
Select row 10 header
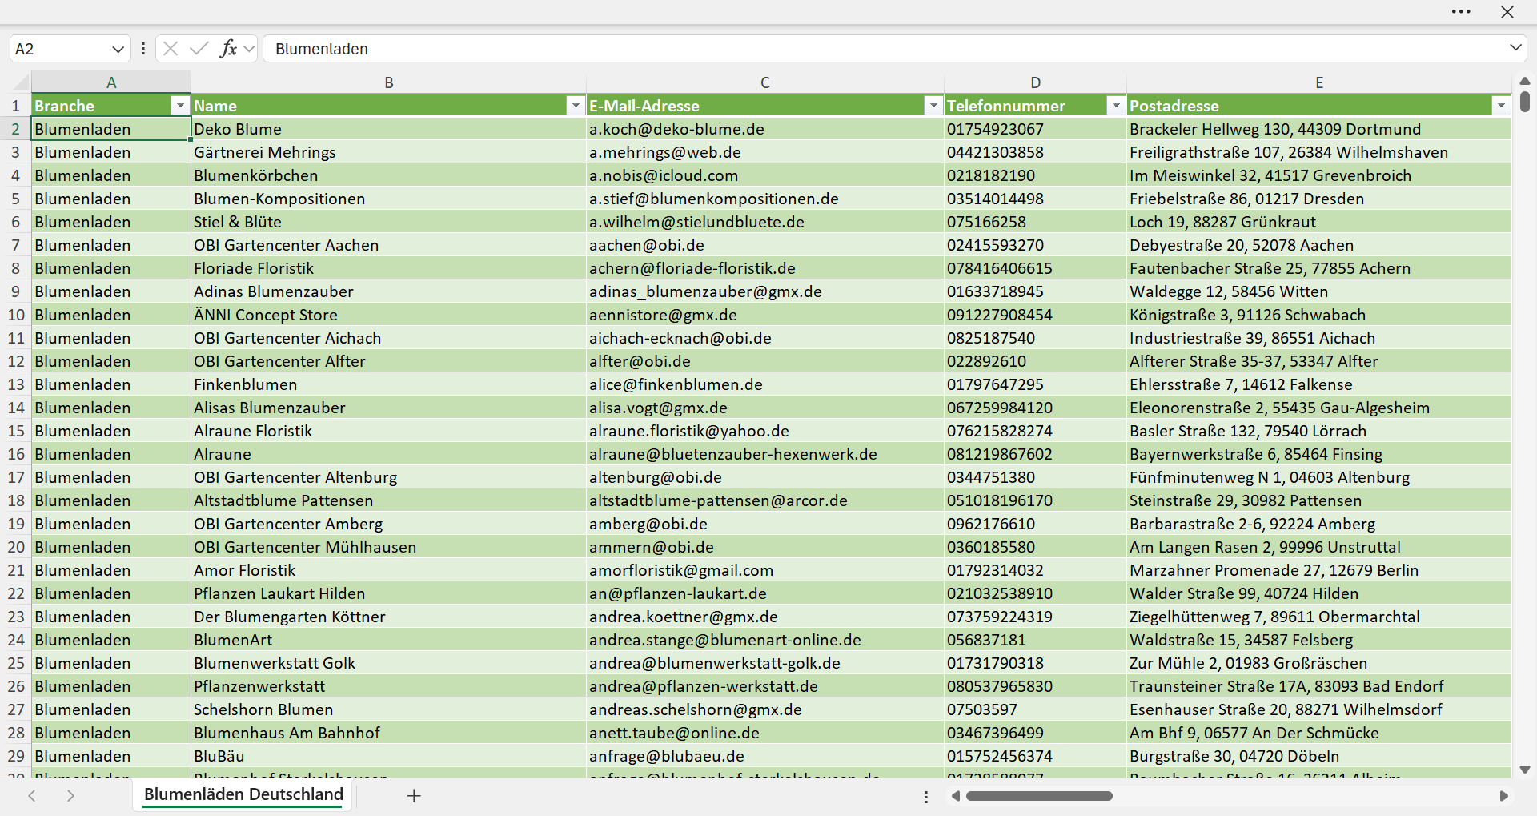(x=16, y=315)
